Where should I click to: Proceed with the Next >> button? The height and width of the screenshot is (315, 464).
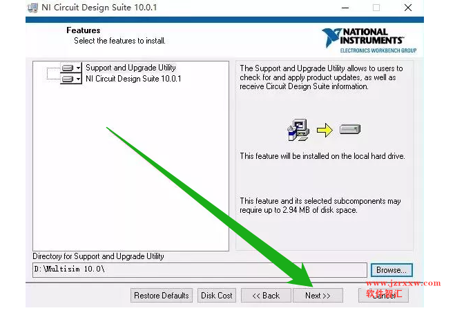(318, 296)
